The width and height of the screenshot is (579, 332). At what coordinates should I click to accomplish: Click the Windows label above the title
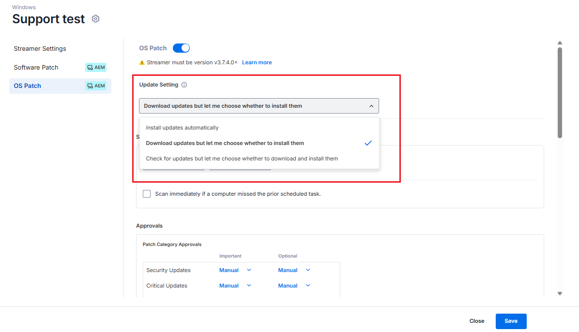24,7
